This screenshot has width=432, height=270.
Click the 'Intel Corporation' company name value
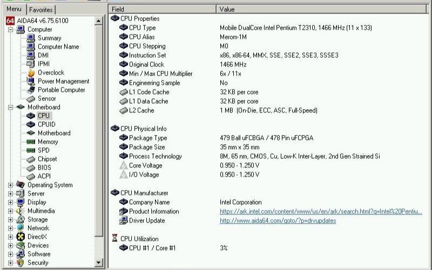click(x=240, y=202)
